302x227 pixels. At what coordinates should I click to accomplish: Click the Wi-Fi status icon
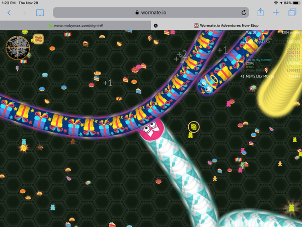276,3
